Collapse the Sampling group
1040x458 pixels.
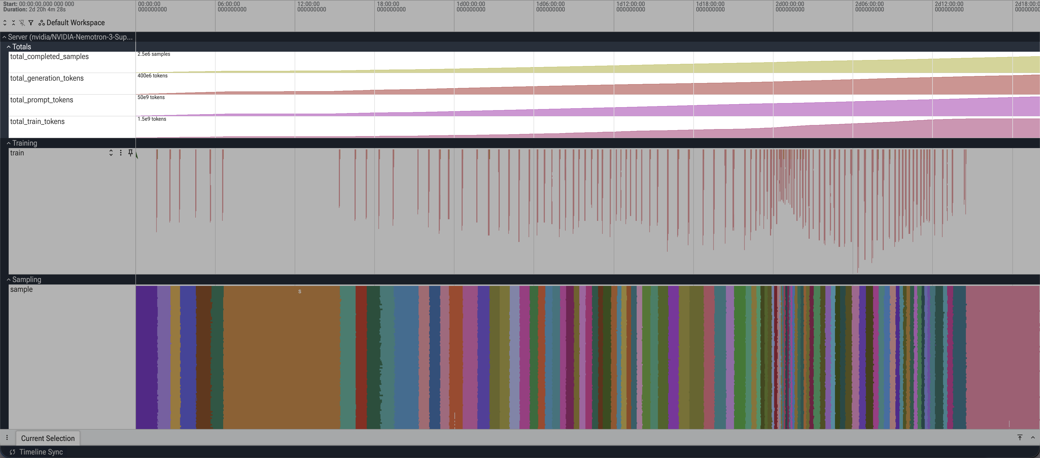point(8,280)
